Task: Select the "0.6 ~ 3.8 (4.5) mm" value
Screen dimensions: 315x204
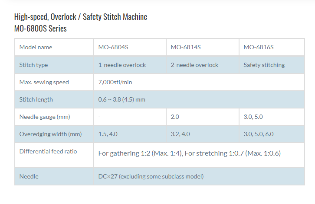Action: point(122,99)
